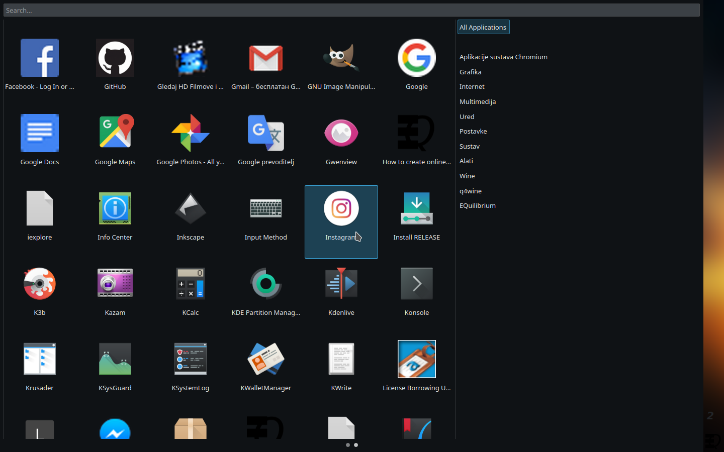Open KSysGuard system monitor
The image size is (724, 452).
click(x=115, y=359)
